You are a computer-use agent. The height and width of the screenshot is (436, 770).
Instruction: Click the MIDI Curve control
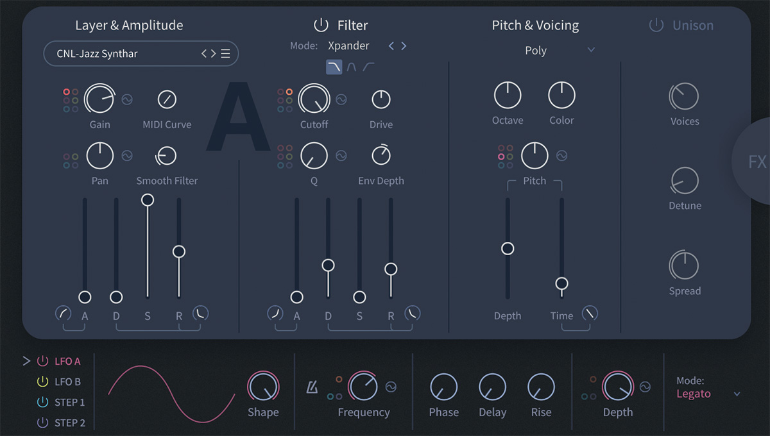tap(167, 99)
